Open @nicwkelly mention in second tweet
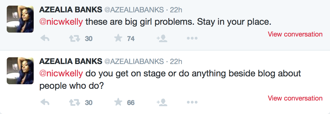 61,74
